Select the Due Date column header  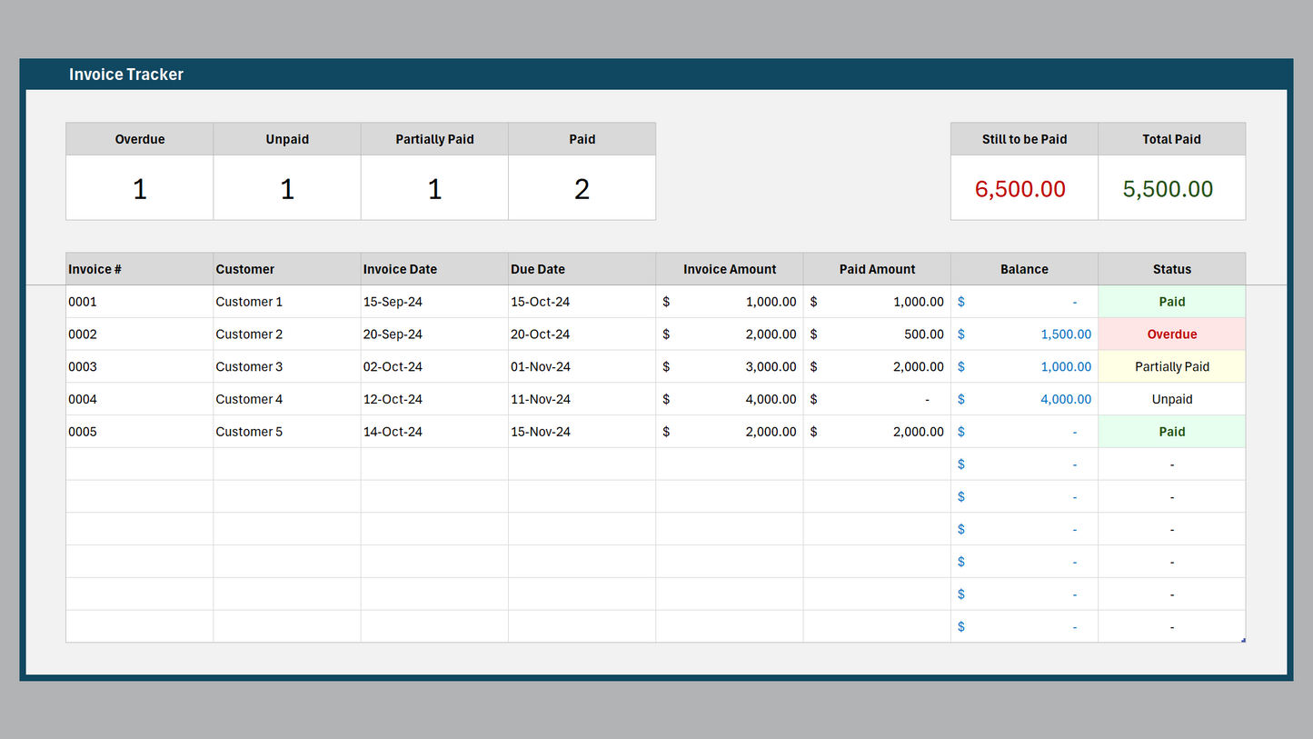click(x=582, y=269)
